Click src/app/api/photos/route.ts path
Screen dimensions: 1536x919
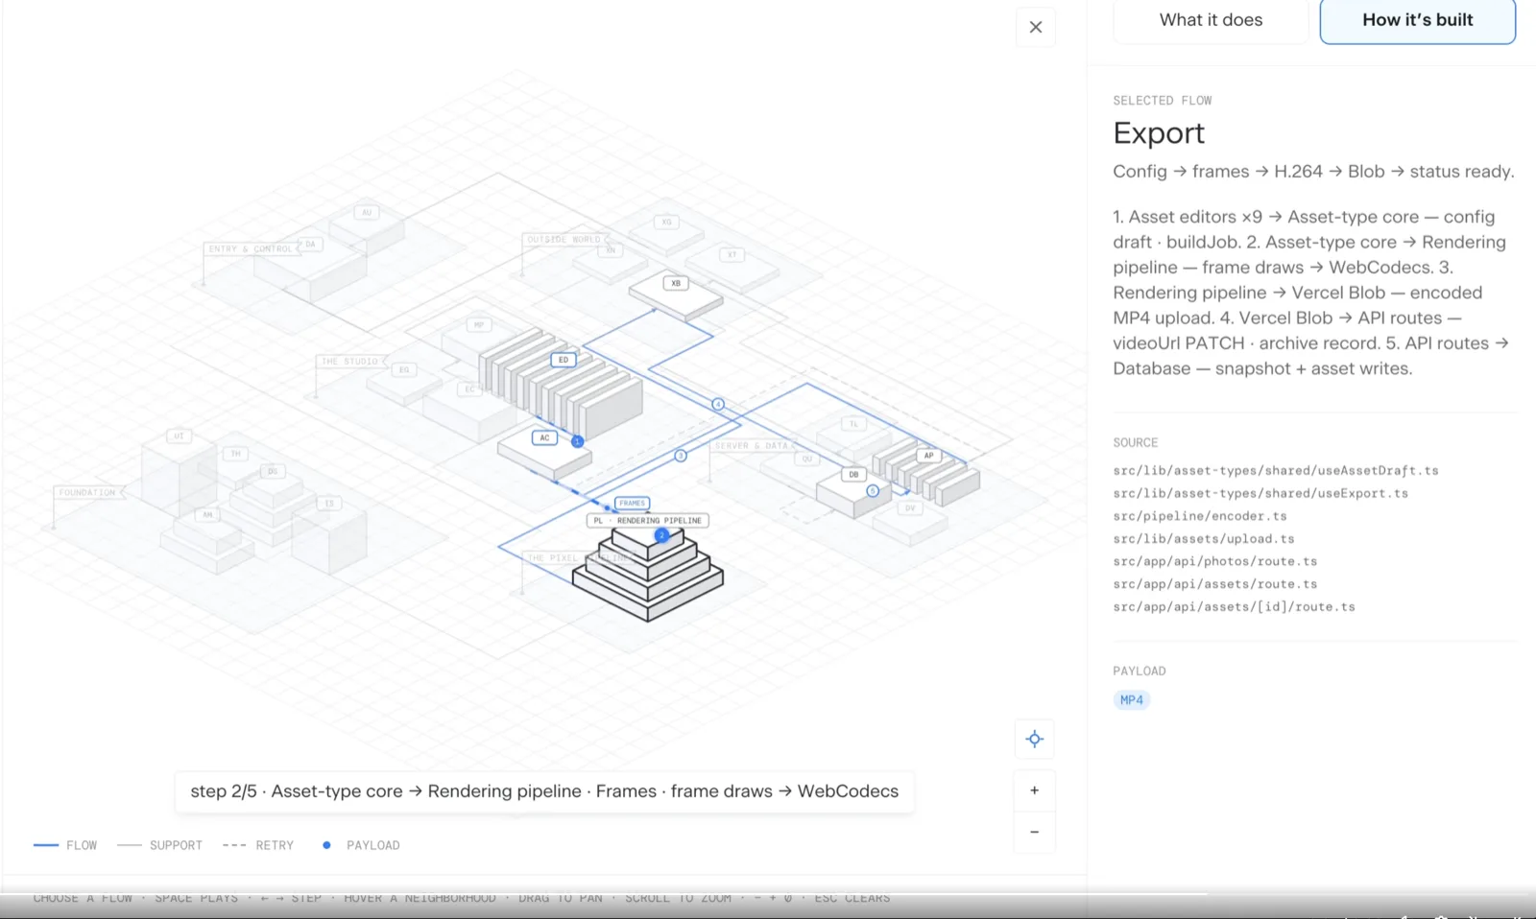pyautogui.click(x=1215, y=561)
